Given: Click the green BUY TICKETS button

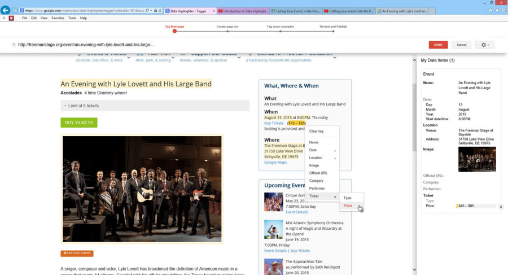Looking at the screenshot, I should point(78,123).
